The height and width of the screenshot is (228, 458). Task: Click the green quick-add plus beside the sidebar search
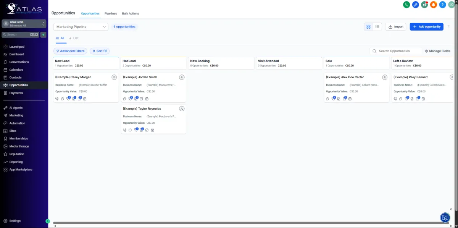click(x=44, y=34)
